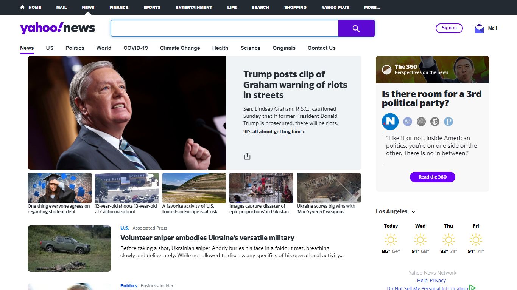Image resolution: width=517 pixels, height=290 pixels.
Task: Open Life in the top bar
Action: coord(232,7)
